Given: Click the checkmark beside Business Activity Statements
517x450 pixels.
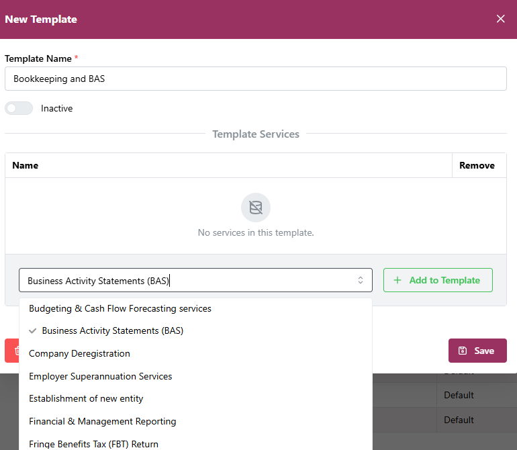Looking at the screenshot, I should [x=33, y=331].
